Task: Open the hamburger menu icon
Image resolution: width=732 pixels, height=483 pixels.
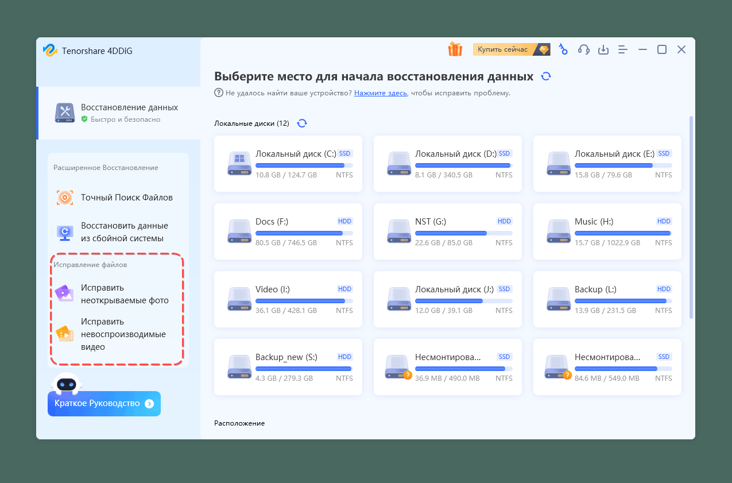Action: [x=623, y=50]
